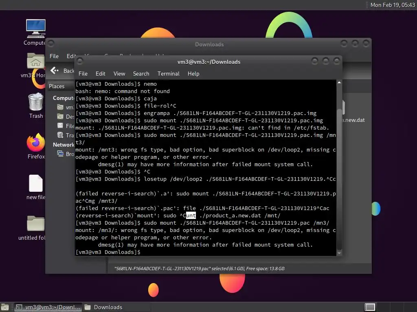Close the terminal window
Viewport: 417px width, 312px height.
[x=337, y=61]
